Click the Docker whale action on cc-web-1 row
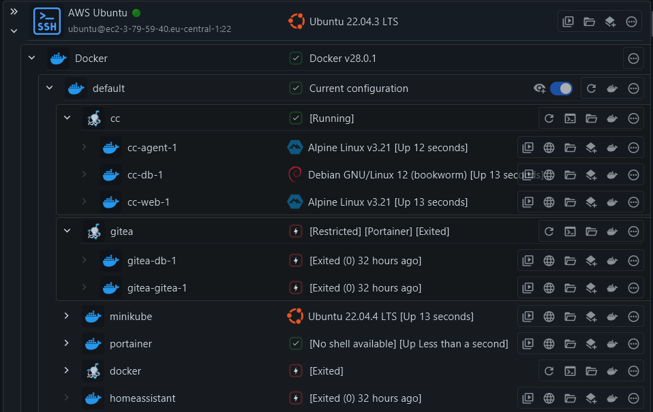653x412 pixels. [x=612, y=202]
